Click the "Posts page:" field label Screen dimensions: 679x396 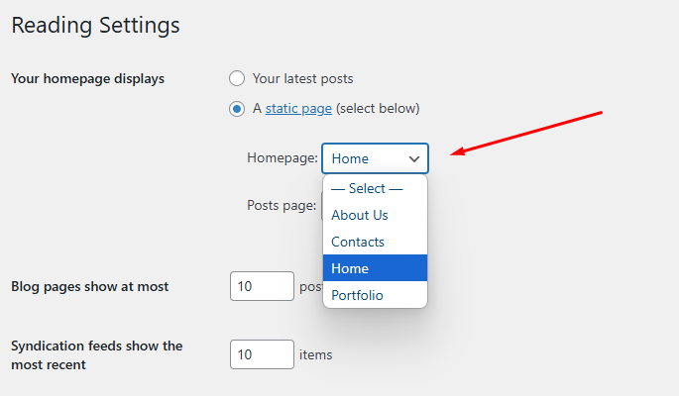tap(282, 206)
